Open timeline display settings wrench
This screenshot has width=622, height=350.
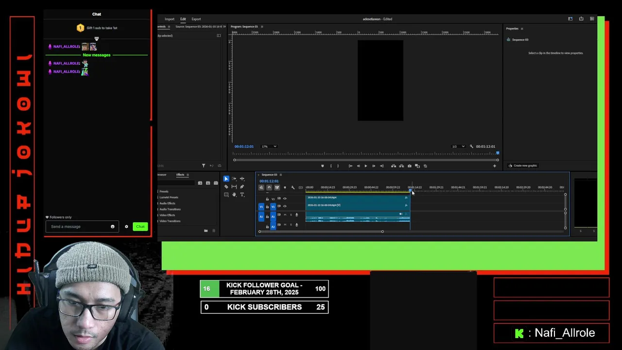click(293, 188)
